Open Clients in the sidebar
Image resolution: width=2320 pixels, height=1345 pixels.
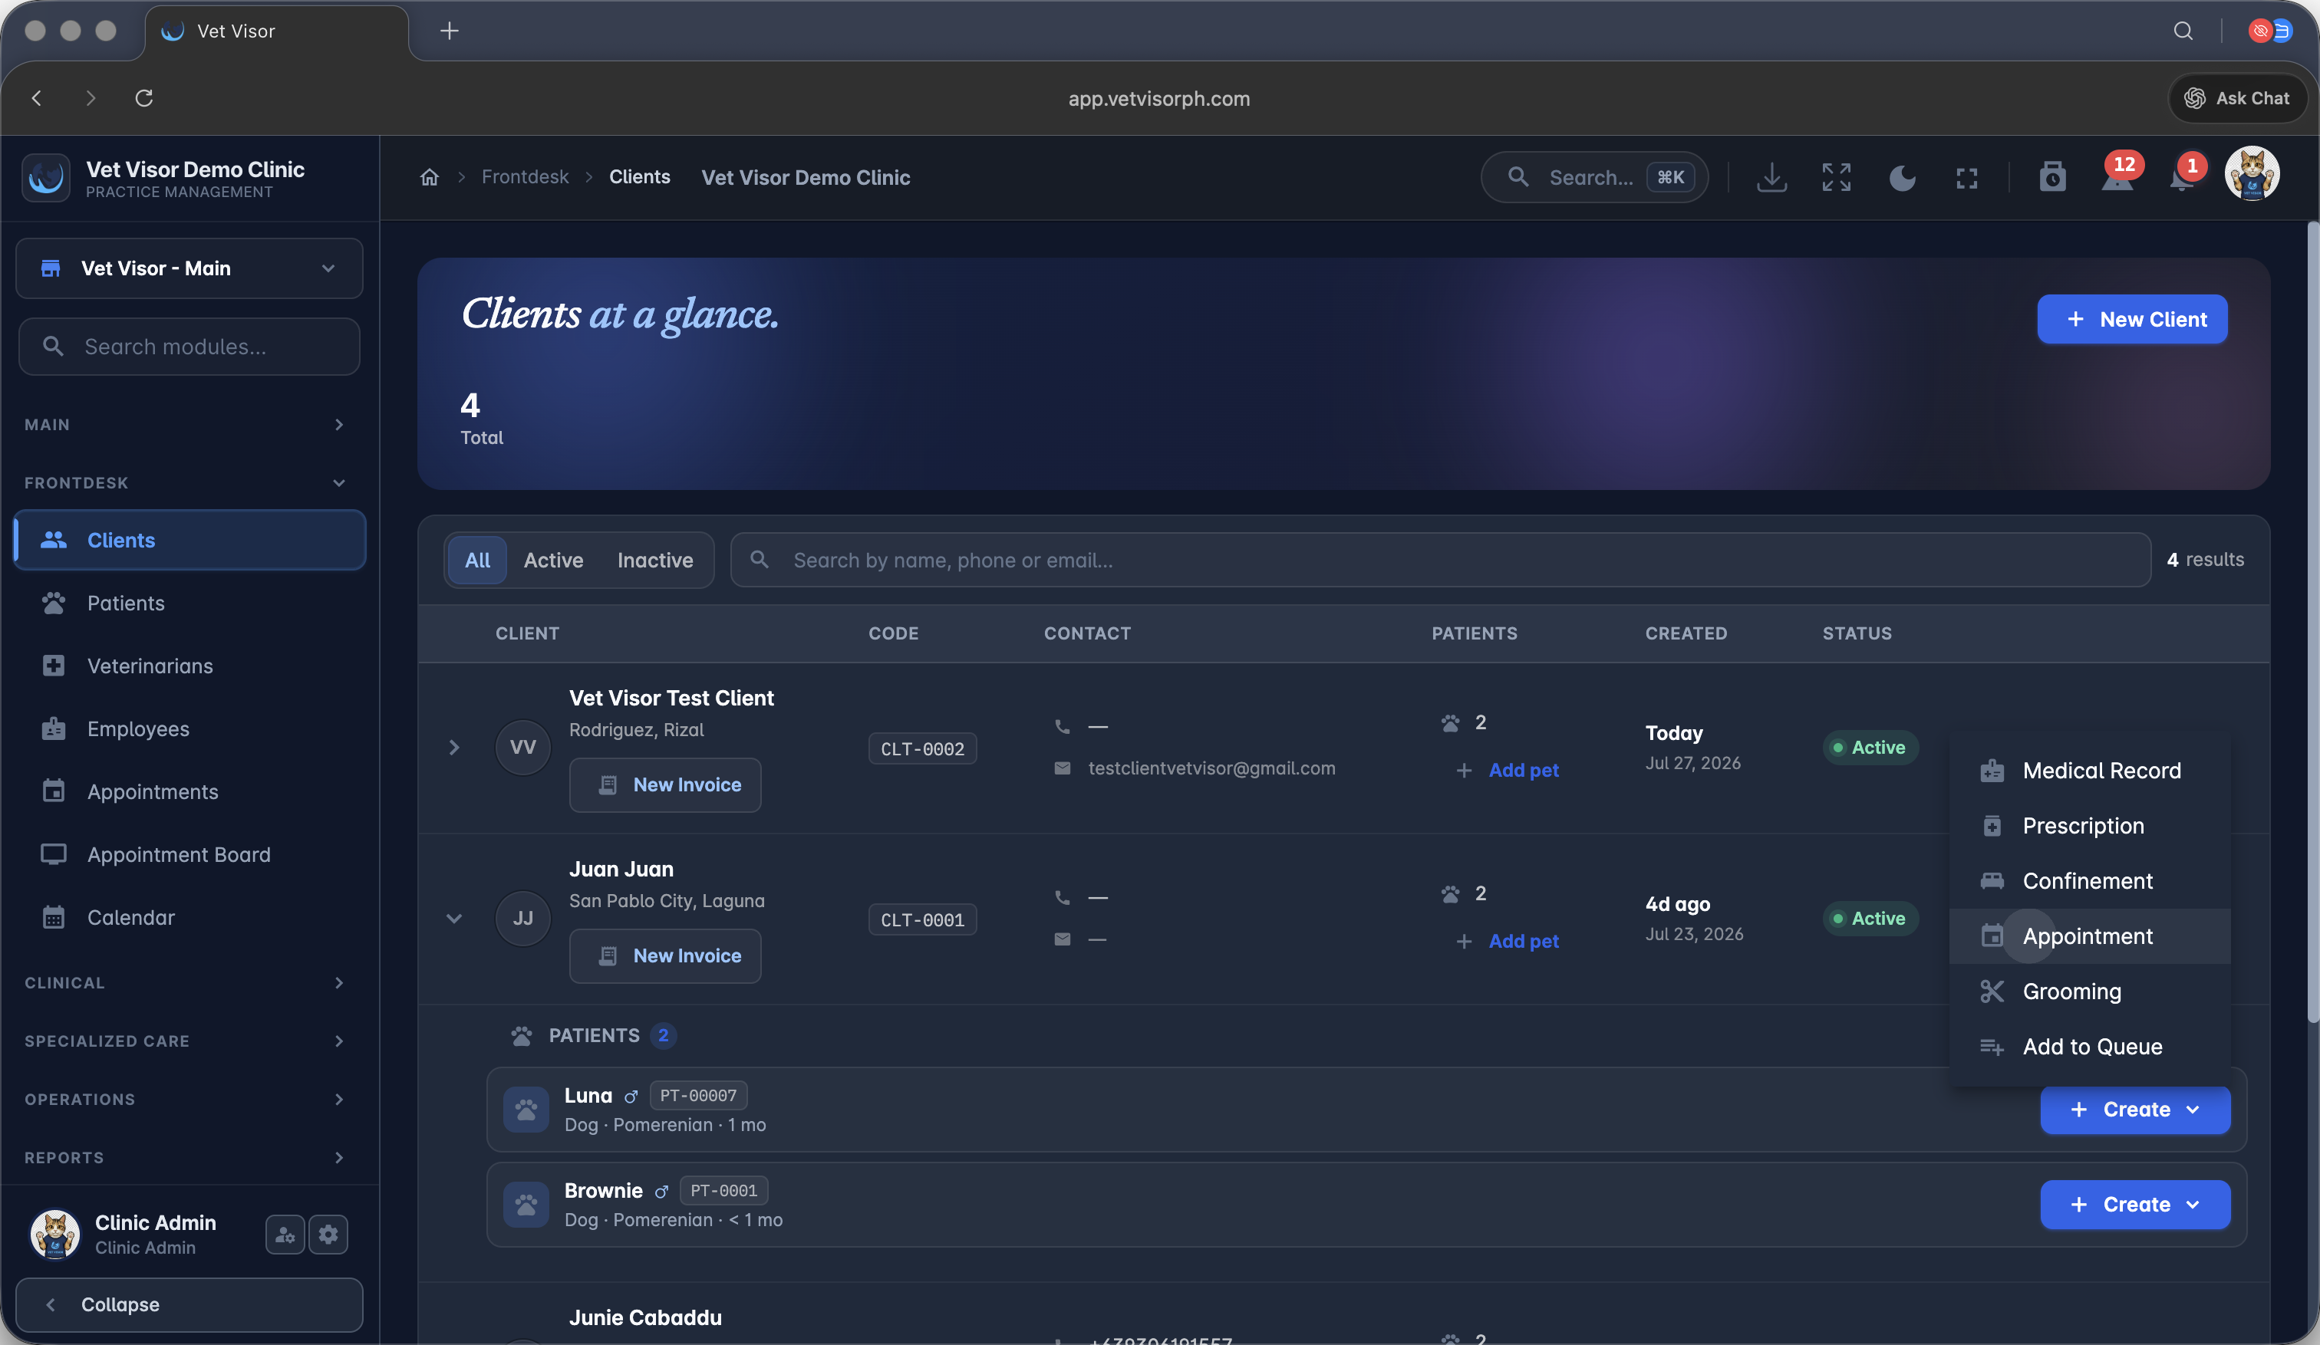coord(189,539)
